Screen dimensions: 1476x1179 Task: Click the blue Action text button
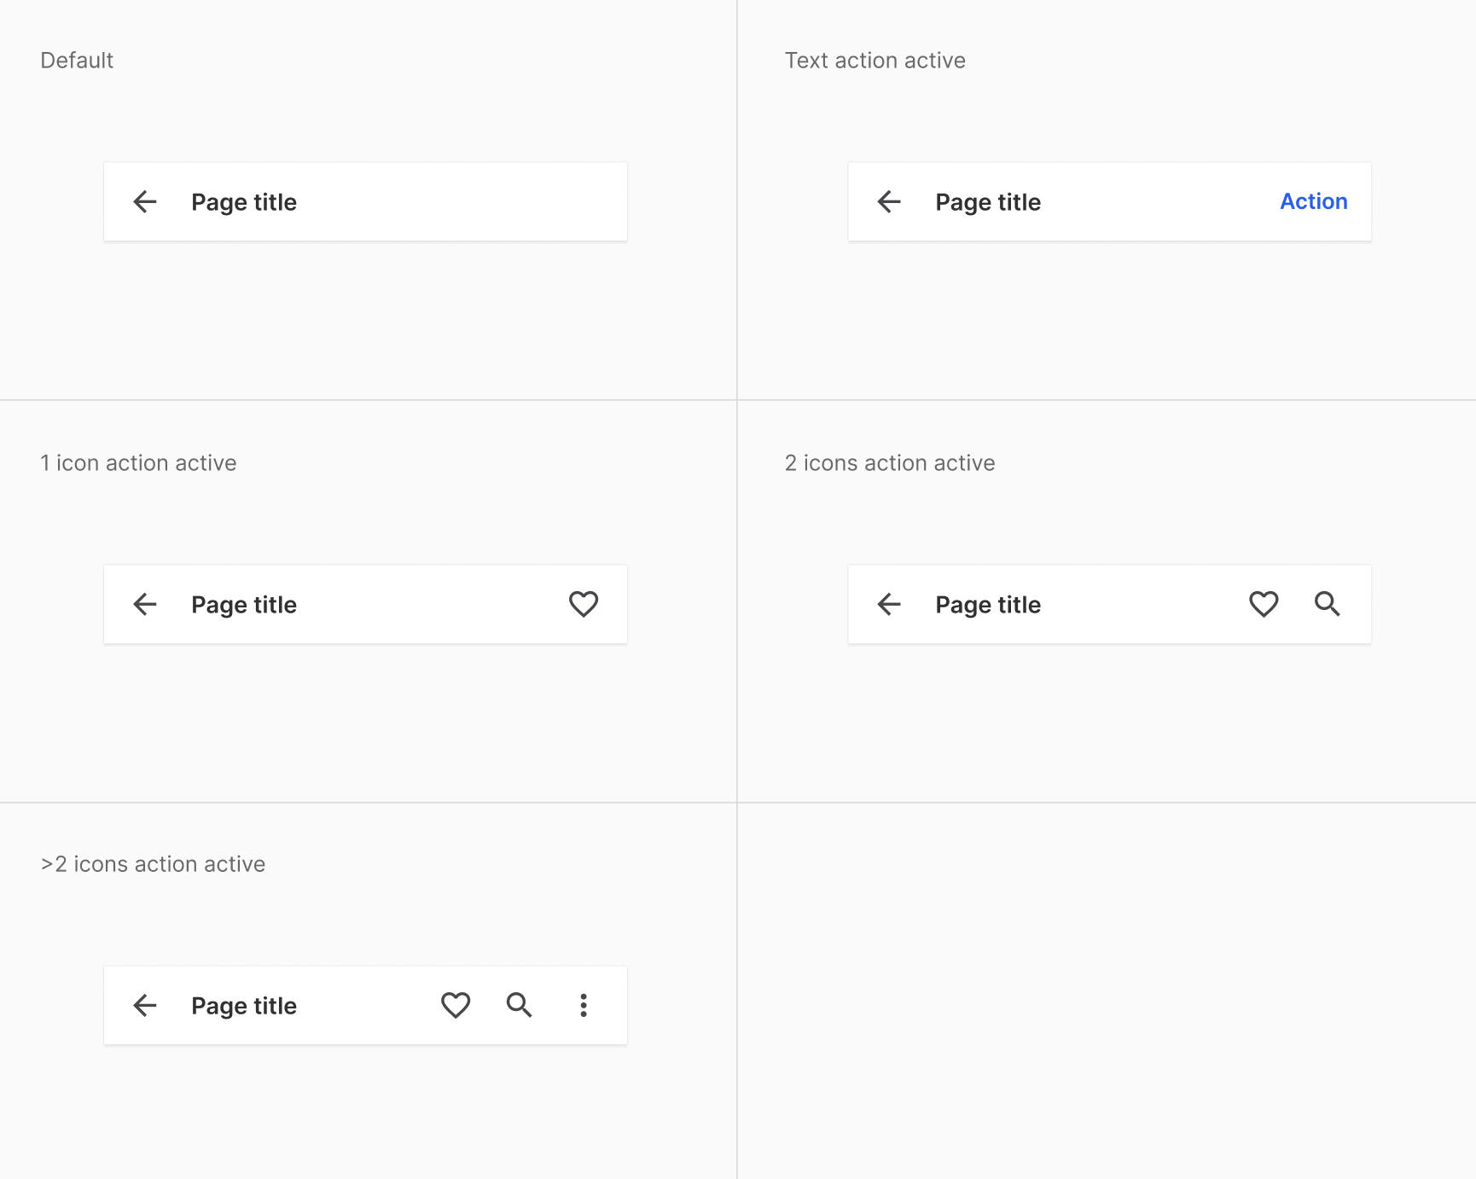1314,201
